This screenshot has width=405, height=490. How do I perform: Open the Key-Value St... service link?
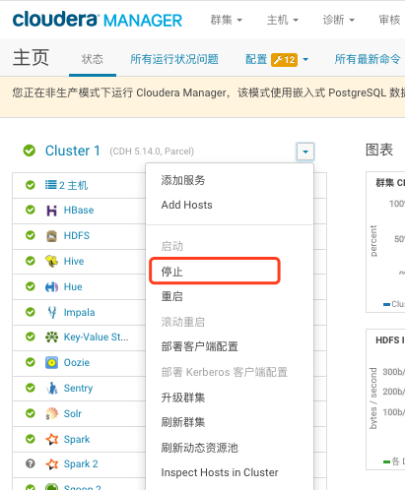coord(96,337)
